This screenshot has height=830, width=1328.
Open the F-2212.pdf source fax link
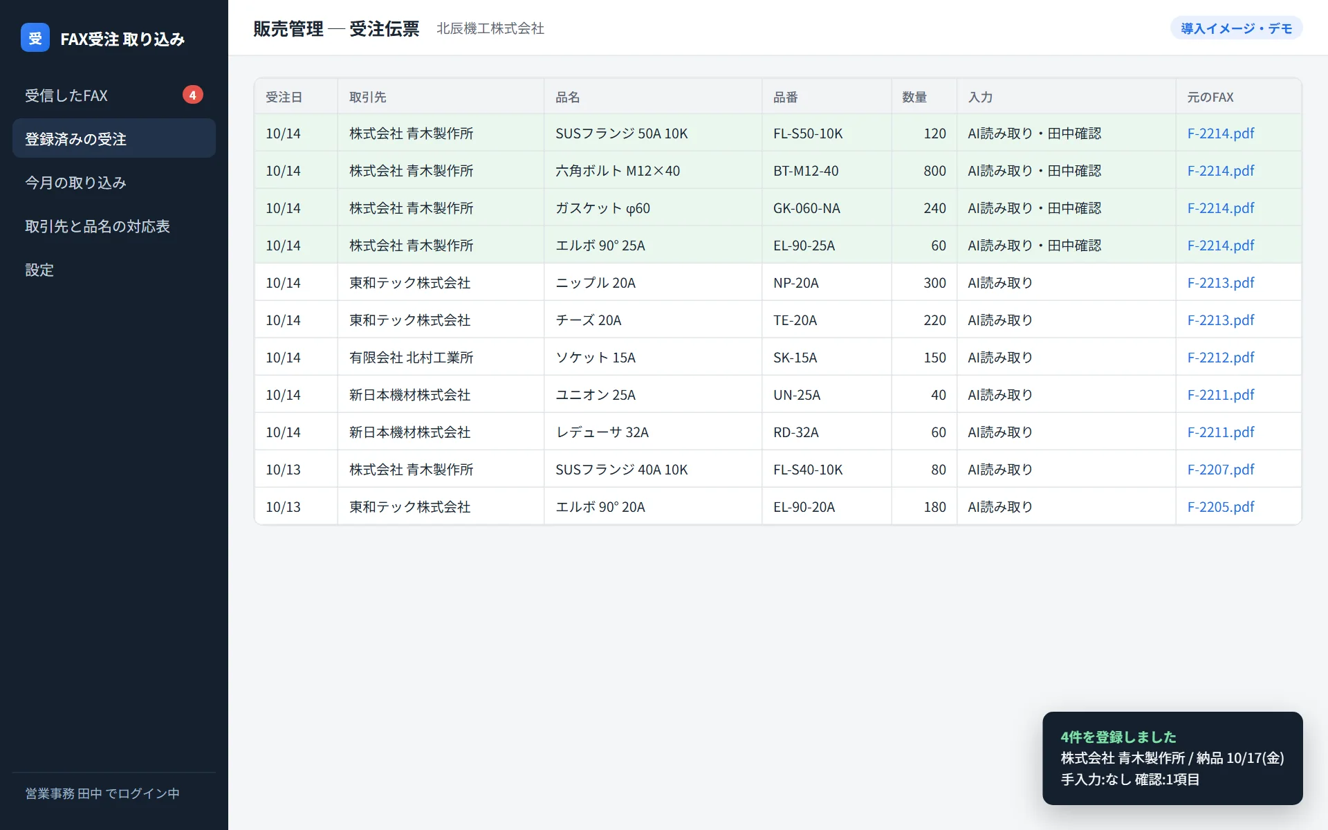click(x=1221, y=358)
